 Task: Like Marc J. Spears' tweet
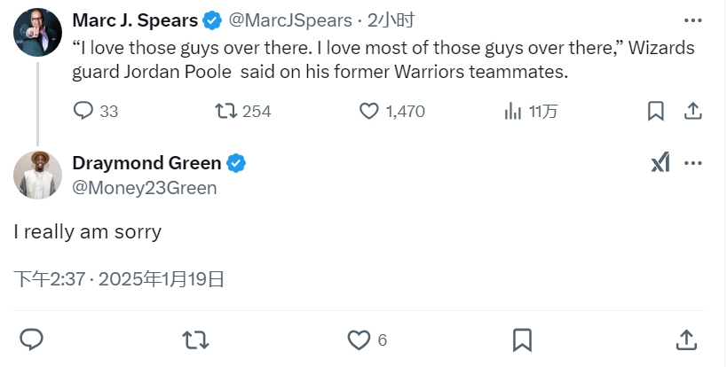370,111
